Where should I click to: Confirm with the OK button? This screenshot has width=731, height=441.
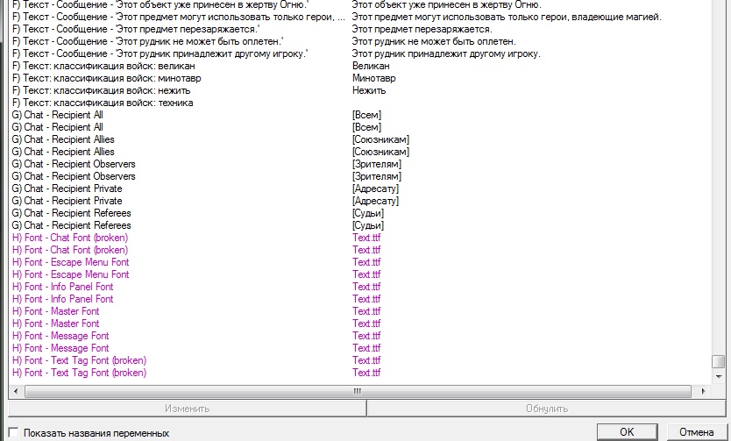(x=627, y=432)
